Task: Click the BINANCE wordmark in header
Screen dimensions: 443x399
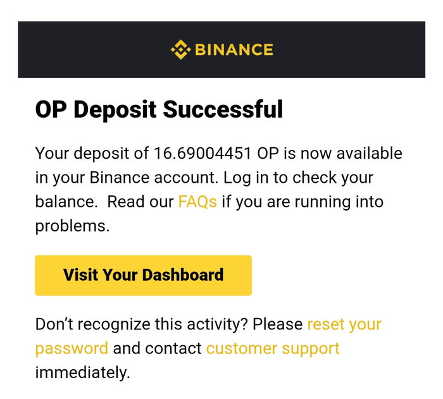Action: click(234, 50)
